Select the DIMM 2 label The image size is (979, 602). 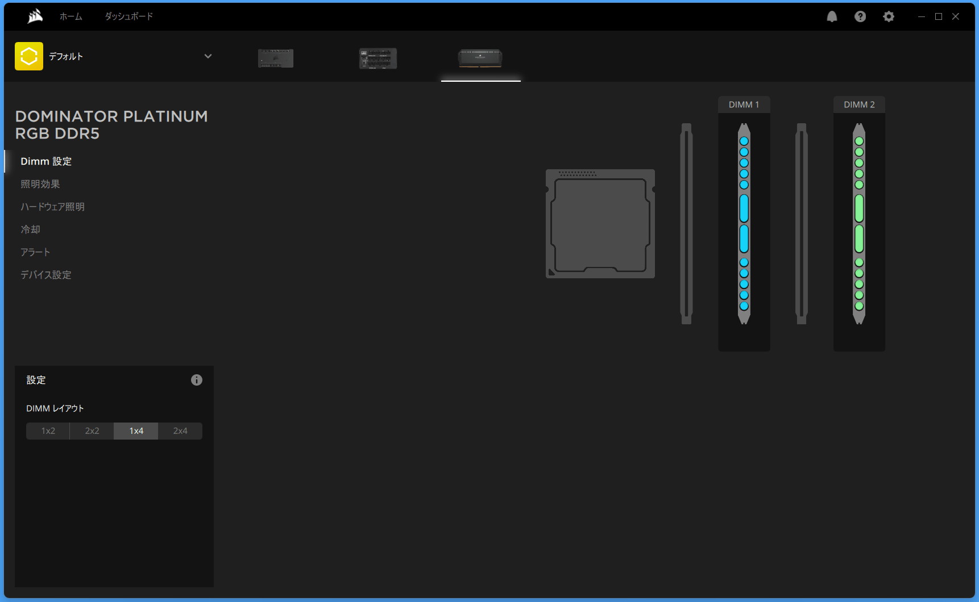859,104
